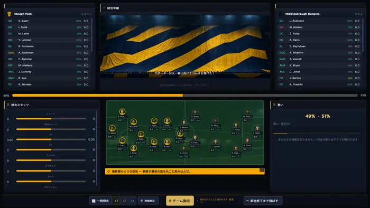Select J. Barton's avatar on the pitch
This screenshot has width=370, height=208.
(x=184, y=122)
